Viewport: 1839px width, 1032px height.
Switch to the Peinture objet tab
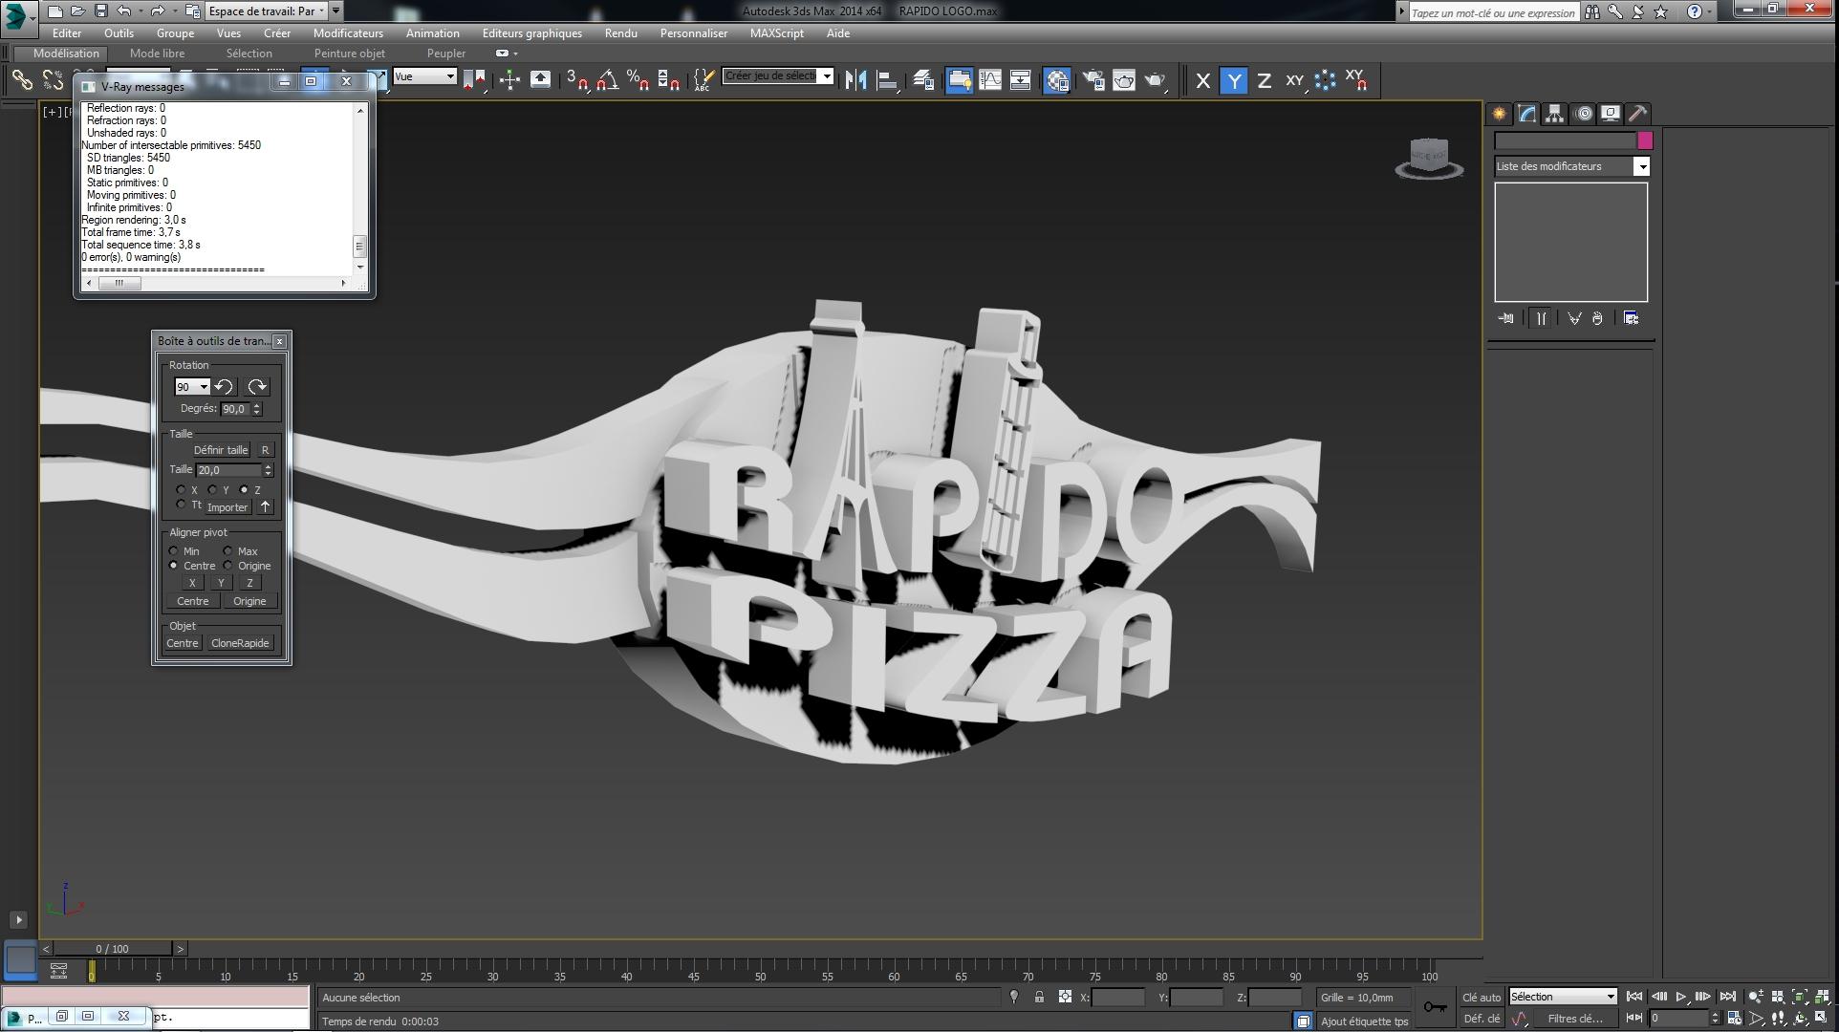coord(349,54)
